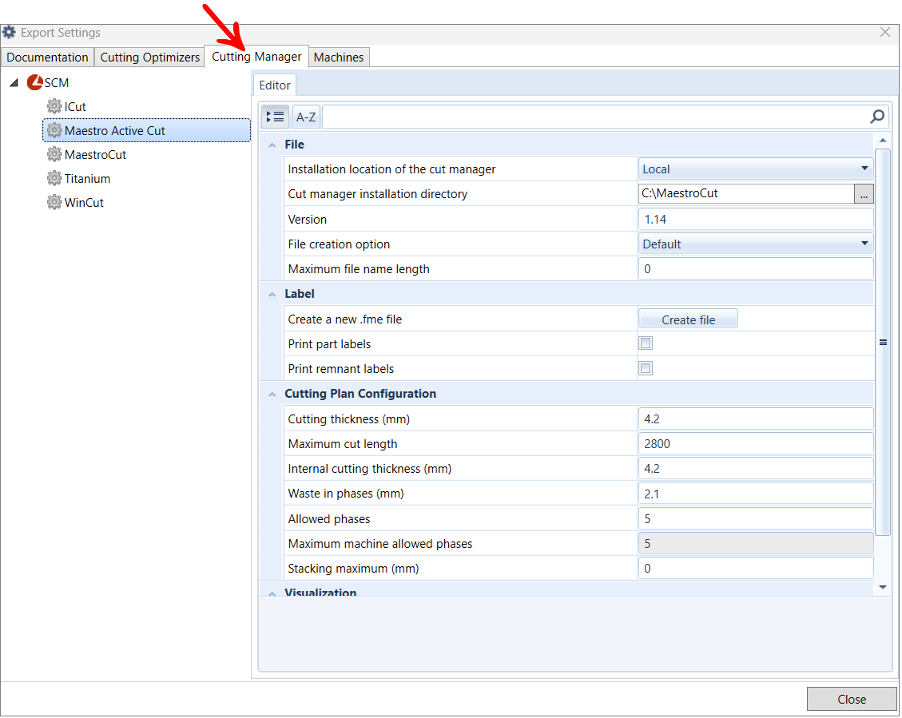Click the vertical scrollbar thumb
Image resolution: width=902 pixels, height=718 pixels.
[x=883, y=342]
